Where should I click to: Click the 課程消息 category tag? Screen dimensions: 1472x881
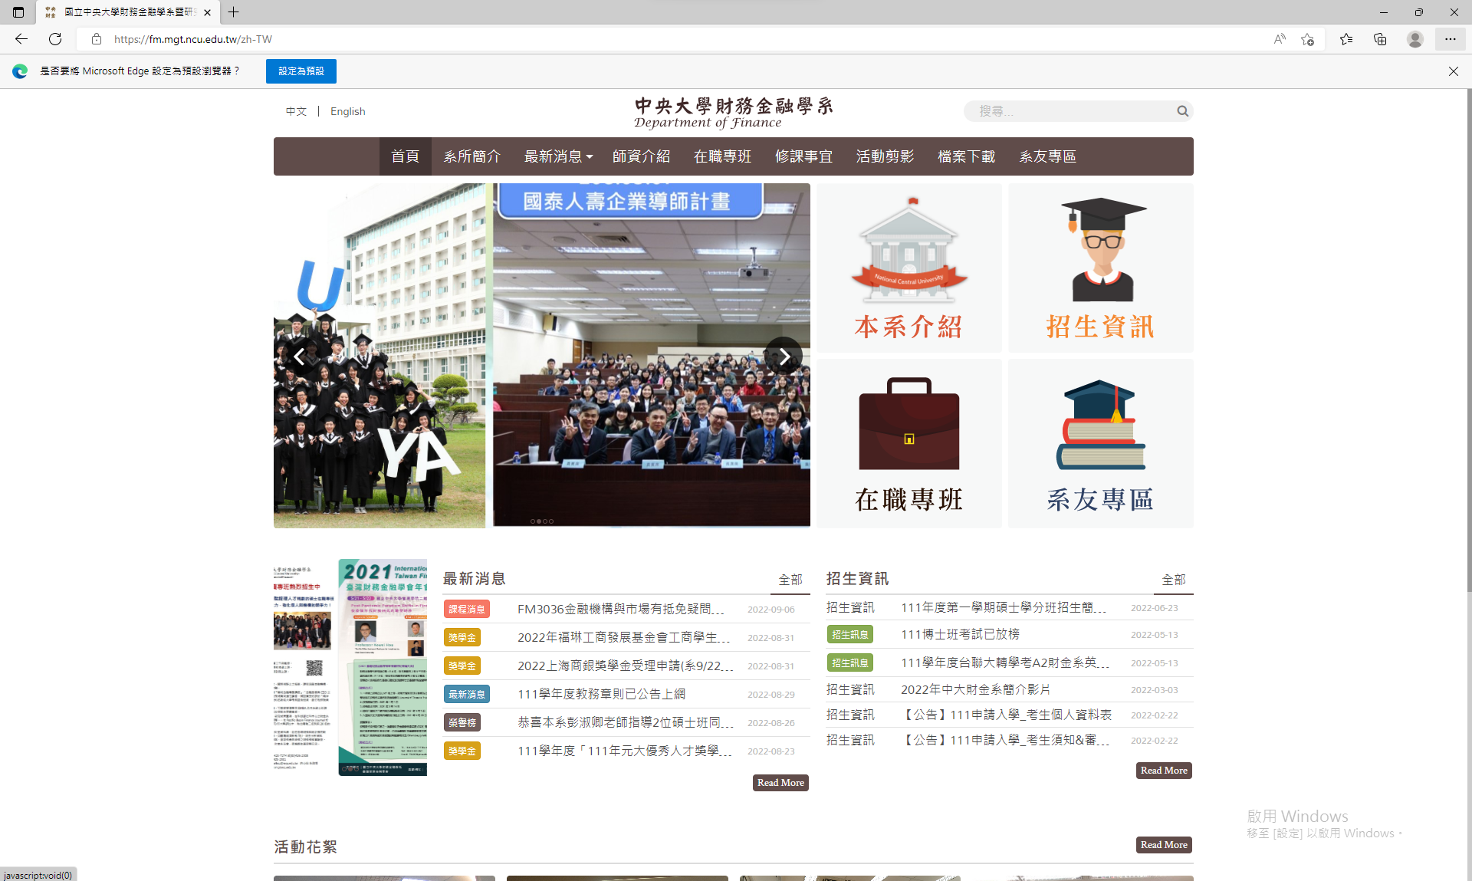(x=467, y=609)
